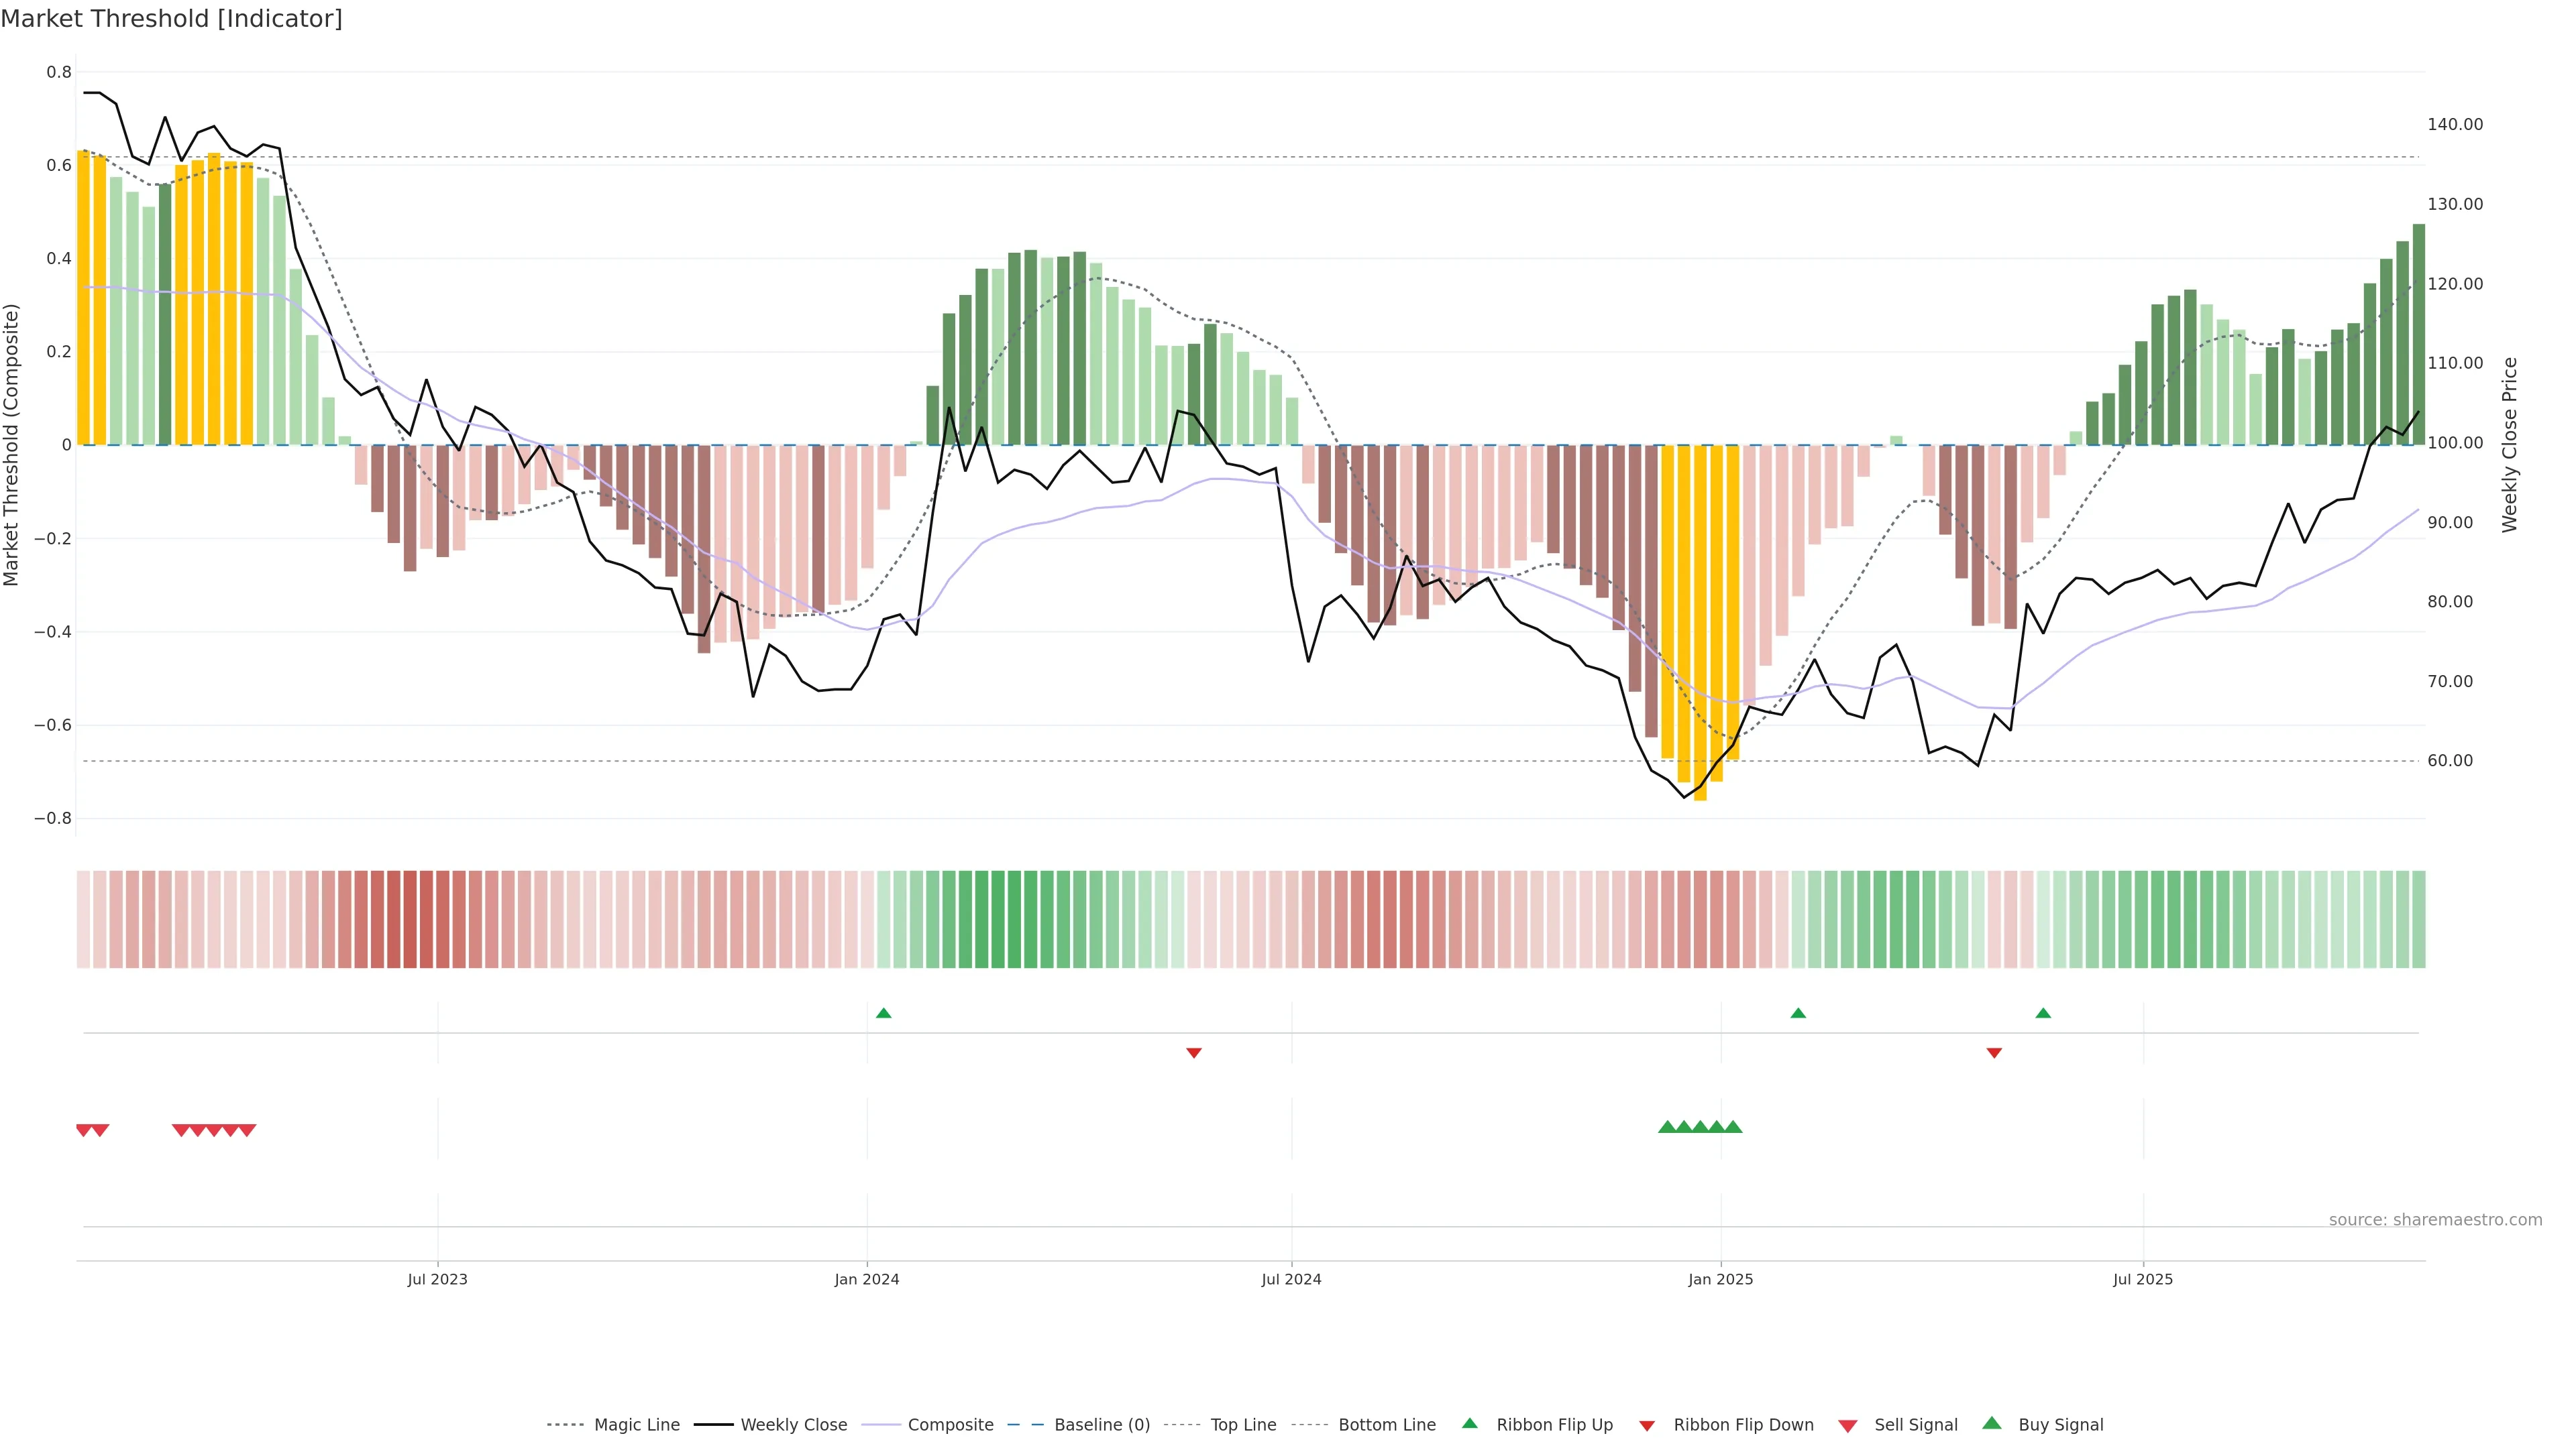2576x1448 pixels.
Task: Click the red Ribbon Flip Down marker before Jul 2024
Action: [1193, 1052]
